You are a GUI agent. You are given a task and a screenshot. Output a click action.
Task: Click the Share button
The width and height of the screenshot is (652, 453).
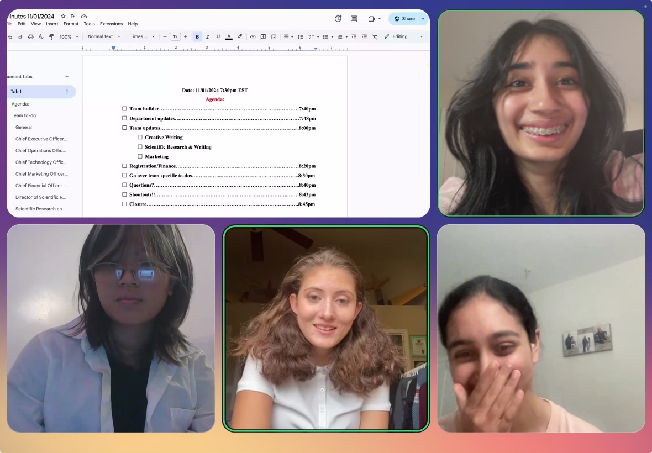coord(404,19)
